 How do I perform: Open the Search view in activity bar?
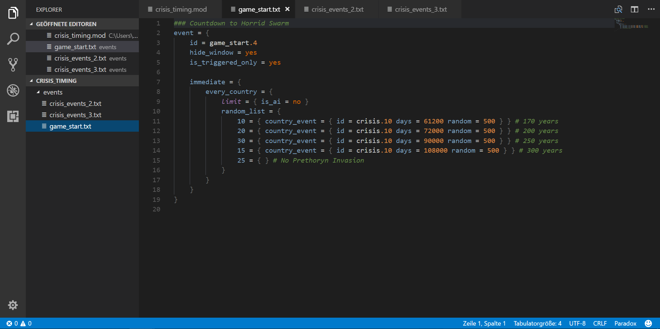coord(13,39)
